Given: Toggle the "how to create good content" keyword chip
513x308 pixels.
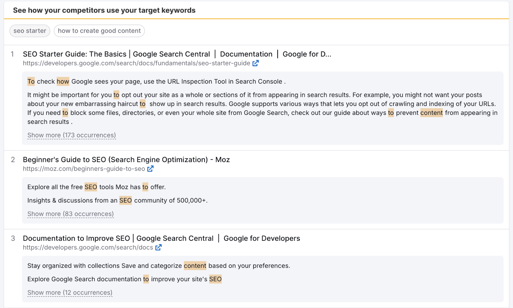Looking at the screenshot, I should click(99, 31).
